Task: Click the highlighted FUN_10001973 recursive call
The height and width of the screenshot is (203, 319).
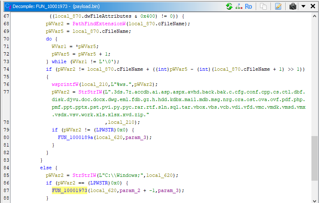Action: (x=70, y=190)
